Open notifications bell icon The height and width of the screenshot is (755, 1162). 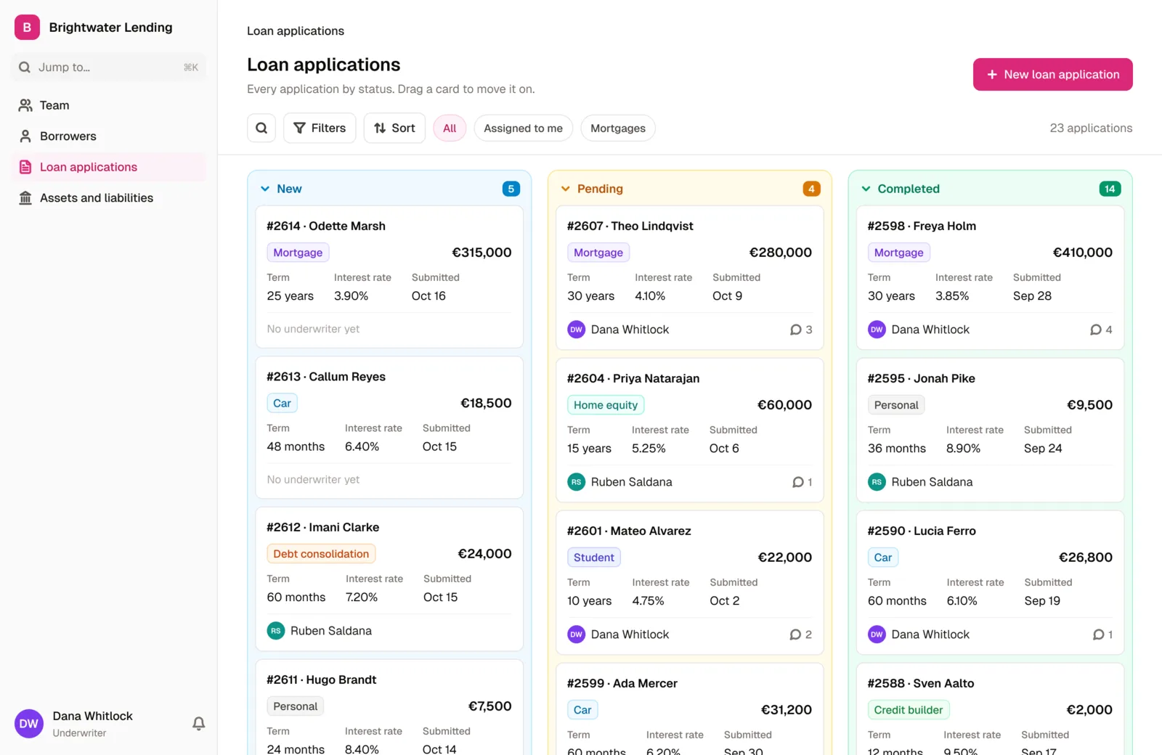(x=198, y=724)
